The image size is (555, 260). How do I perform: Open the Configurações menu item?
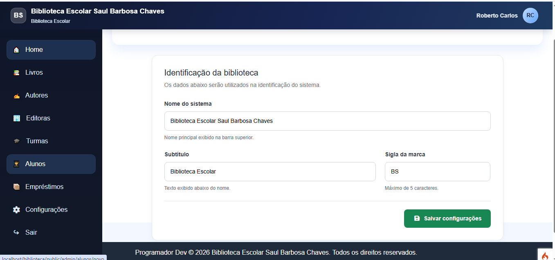[x=51, y=210]
